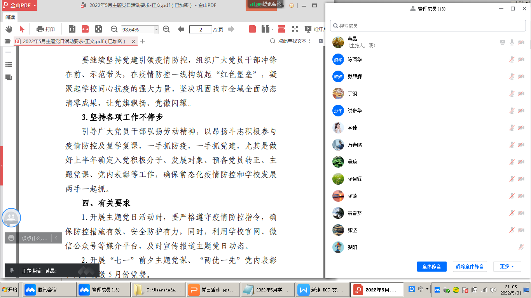Open the zoom percentage dropdown
The width and height of the screenshot is (531, 298).
tap(157, 29)
